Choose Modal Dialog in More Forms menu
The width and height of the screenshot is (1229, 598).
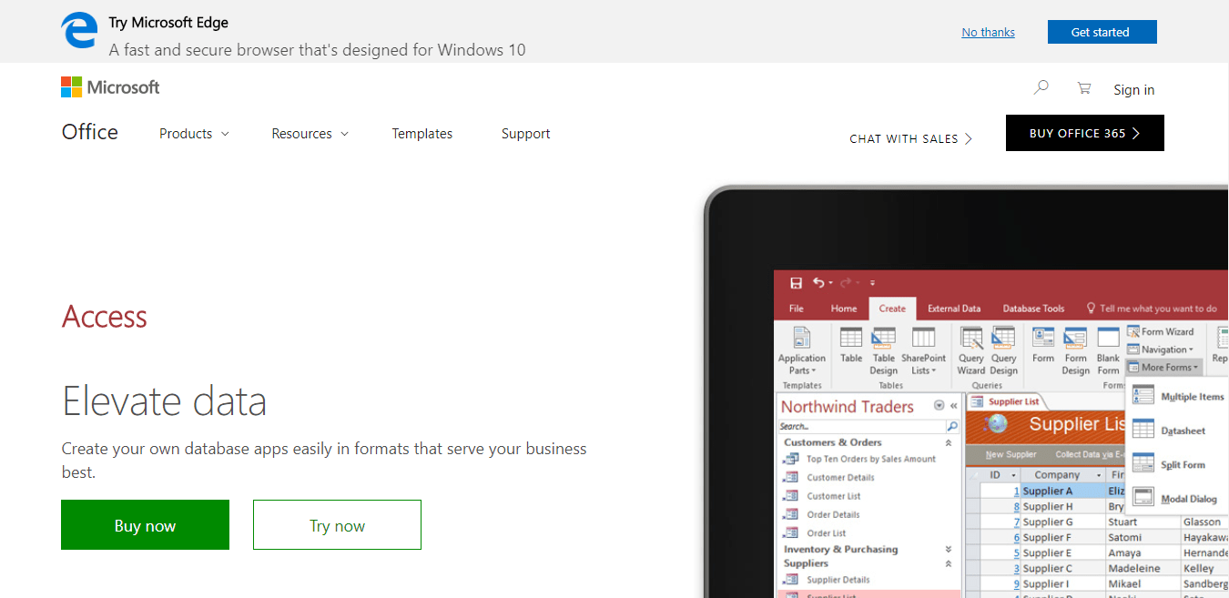coord(1175,498)
